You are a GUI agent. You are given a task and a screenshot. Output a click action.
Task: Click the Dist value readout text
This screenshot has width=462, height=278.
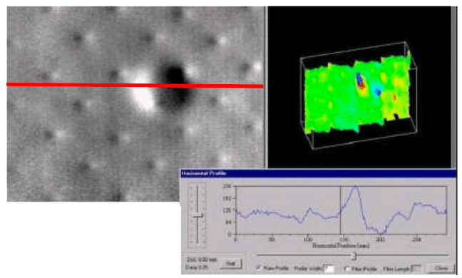click(x=202, y=259)
